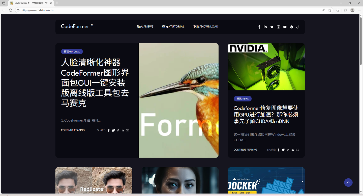This screenshot has height=196, width=363.
Task: Open a new tab with the plus button
Action: [x=57, y=3]
